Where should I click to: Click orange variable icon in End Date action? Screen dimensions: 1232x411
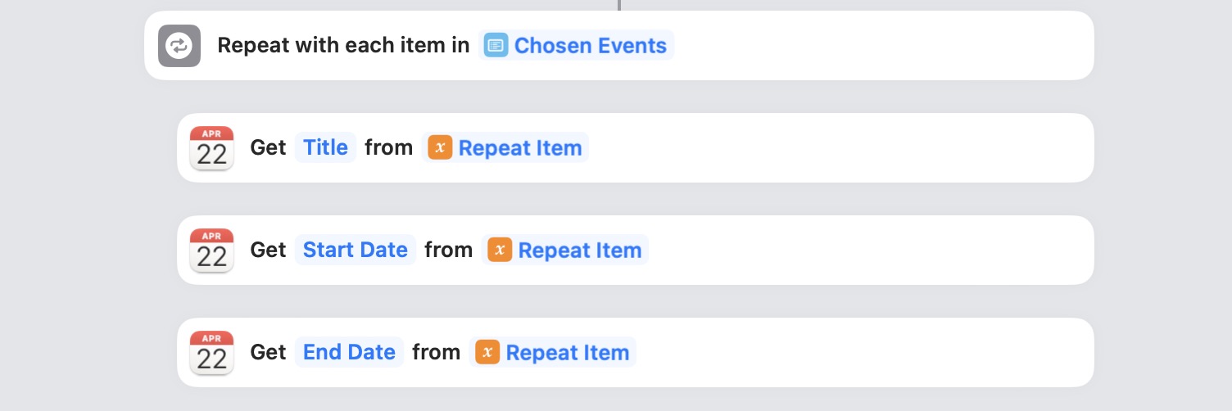click(487, 352)
